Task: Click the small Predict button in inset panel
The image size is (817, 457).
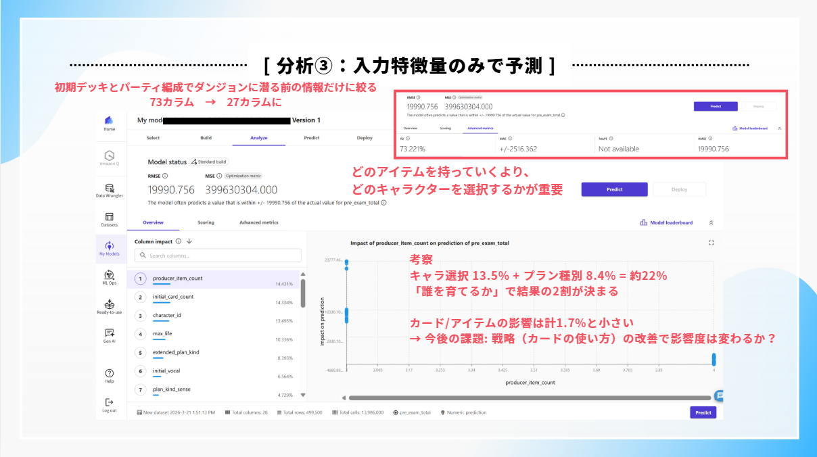Action: point(715,106)
